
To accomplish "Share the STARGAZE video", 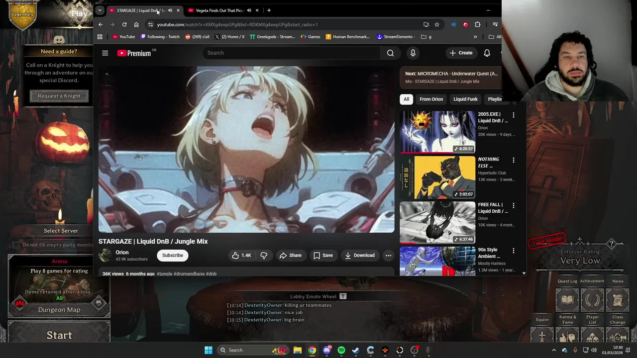I will (291, 255).
